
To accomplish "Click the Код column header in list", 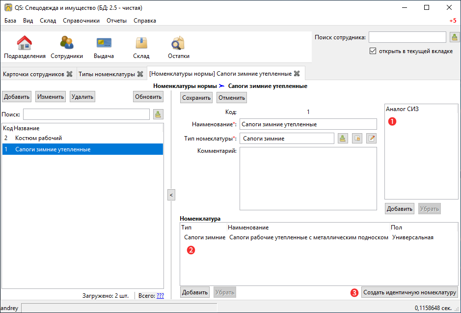I will click(8, 128).
